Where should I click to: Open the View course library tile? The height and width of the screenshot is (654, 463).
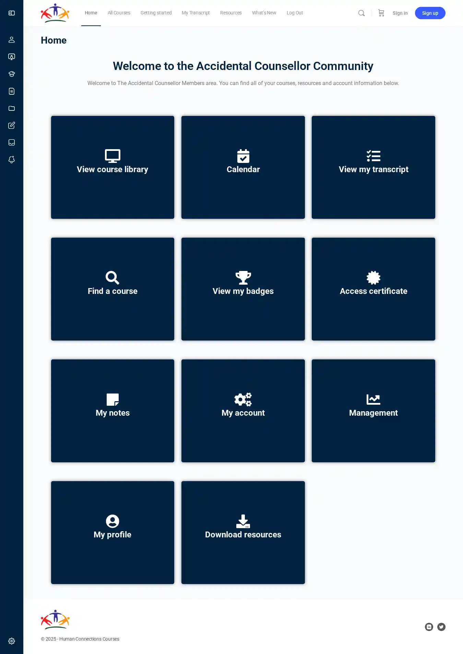pos(112,167)
